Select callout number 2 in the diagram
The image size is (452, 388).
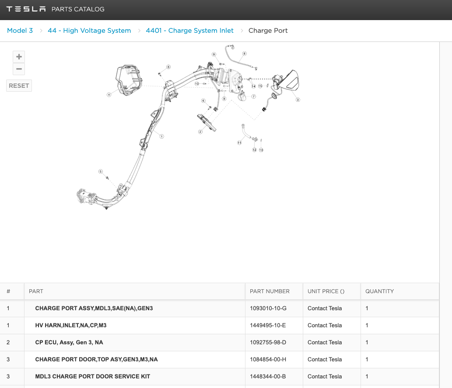pos(200,132)
